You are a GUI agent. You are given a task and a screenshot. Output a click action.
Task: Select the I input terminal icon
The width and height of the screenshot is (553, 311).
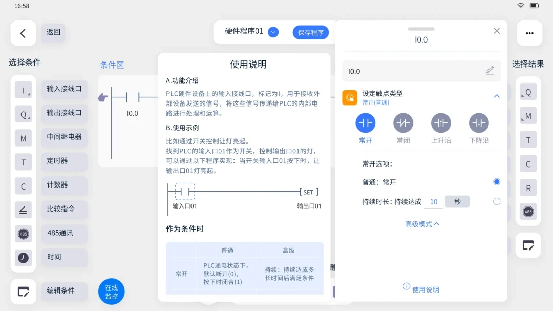coord(23,90)
